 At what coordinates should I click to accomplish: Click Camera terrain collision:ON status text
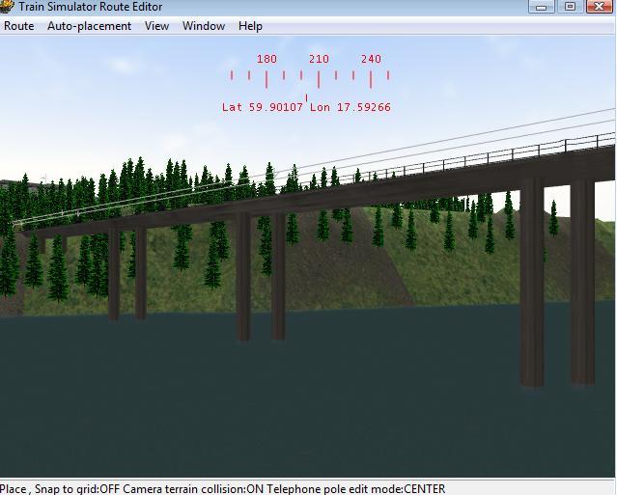193,489
